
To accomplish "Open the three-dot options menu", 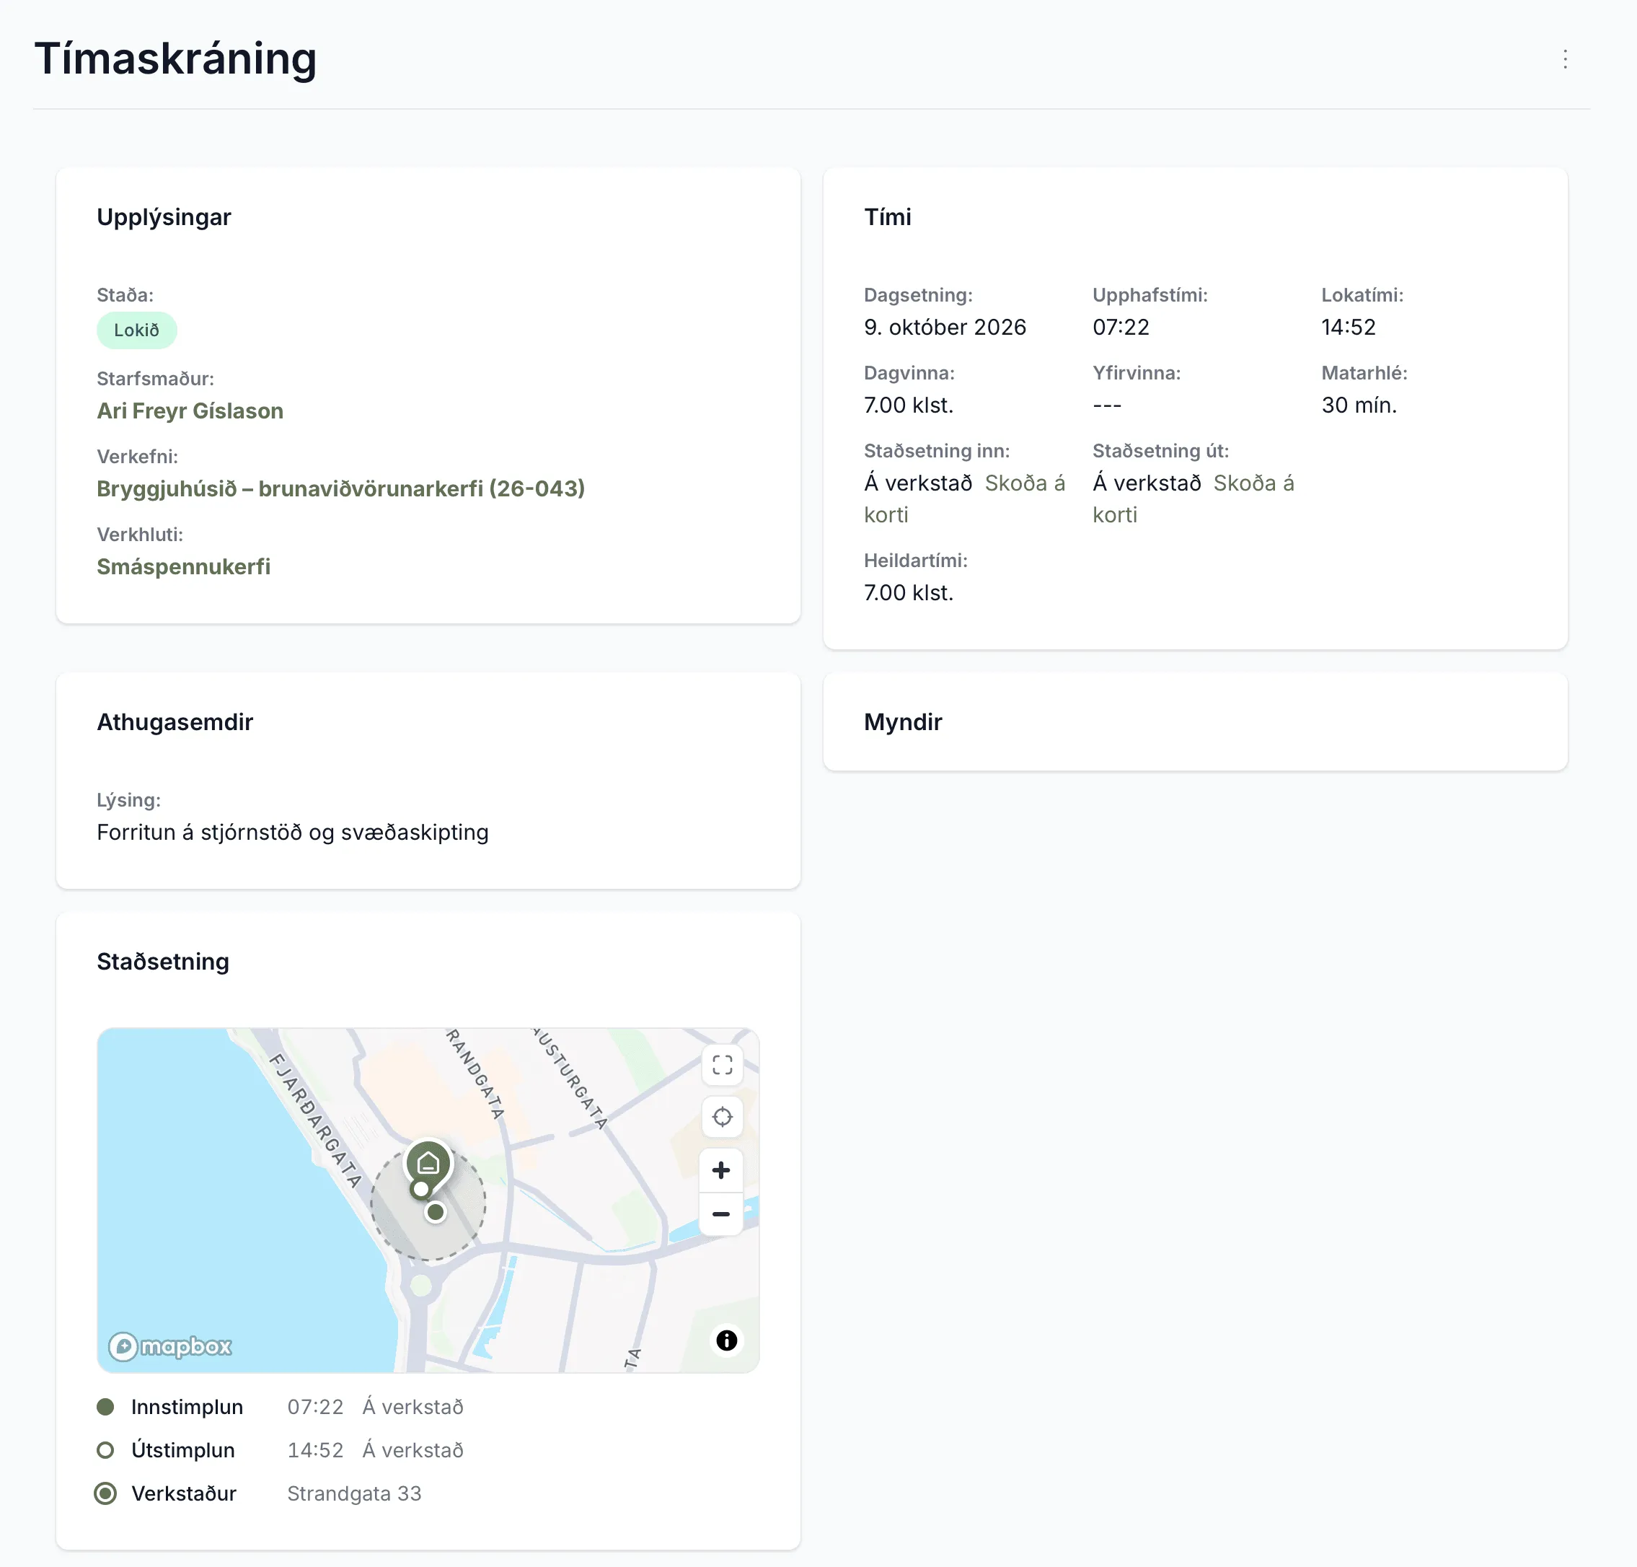I will pyautogui.click(x=1564, y=59).
